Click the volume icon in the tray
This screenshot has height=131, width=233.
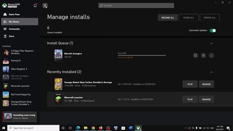click(208, 128)
